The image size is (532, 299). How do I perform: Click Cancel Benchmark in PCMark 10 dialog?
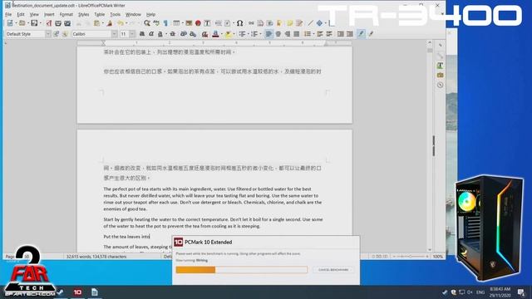click(333, 269)
